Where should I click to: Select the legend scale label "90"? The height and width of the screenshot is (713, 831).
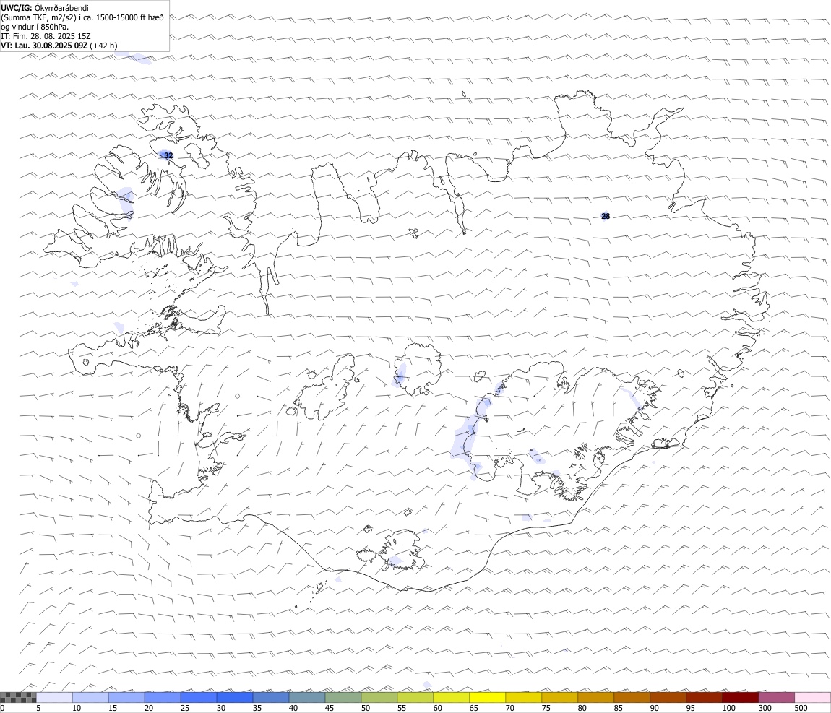pyautogui.click(x=655, y=708)
